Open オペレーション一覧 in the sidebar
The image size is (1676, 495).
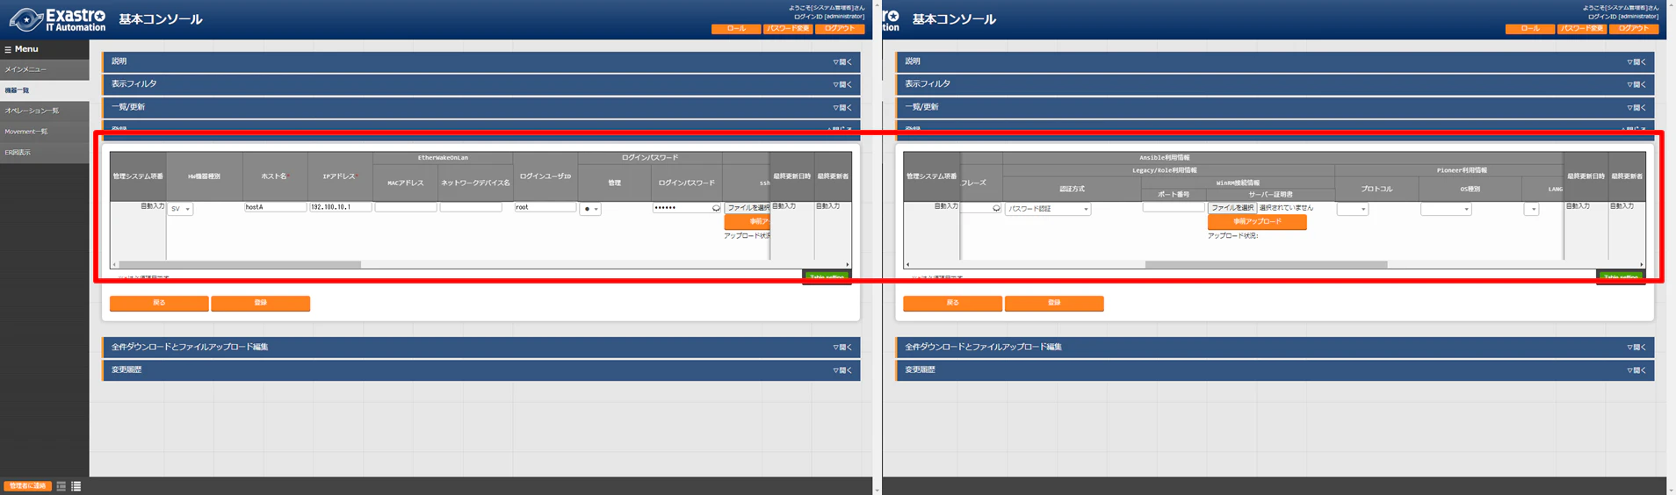pyautogui.click(x=44, y=111)
